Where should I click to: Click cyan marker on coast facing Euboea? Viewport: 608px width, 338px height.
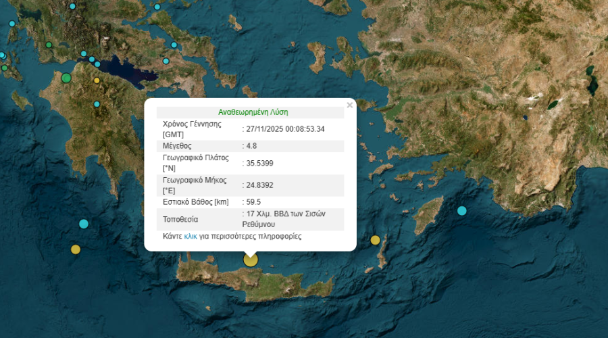coord(174,45)
